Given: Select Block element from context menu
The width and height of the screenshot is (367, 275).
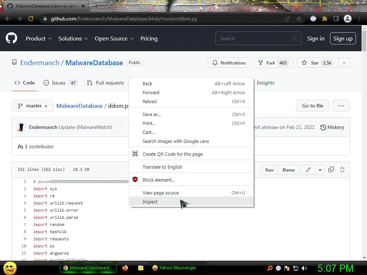Looking at the screenshot, I should 191,180.
